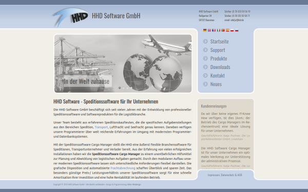Screen dimensions: 308x192
Task: Choose the Polish flag icon
Action: (x=232, y=30)
